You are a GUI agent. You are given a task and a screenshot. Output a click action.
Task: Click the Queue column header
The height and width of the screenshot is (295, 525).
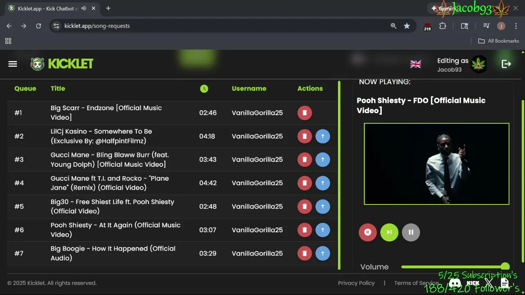(25, 88)
